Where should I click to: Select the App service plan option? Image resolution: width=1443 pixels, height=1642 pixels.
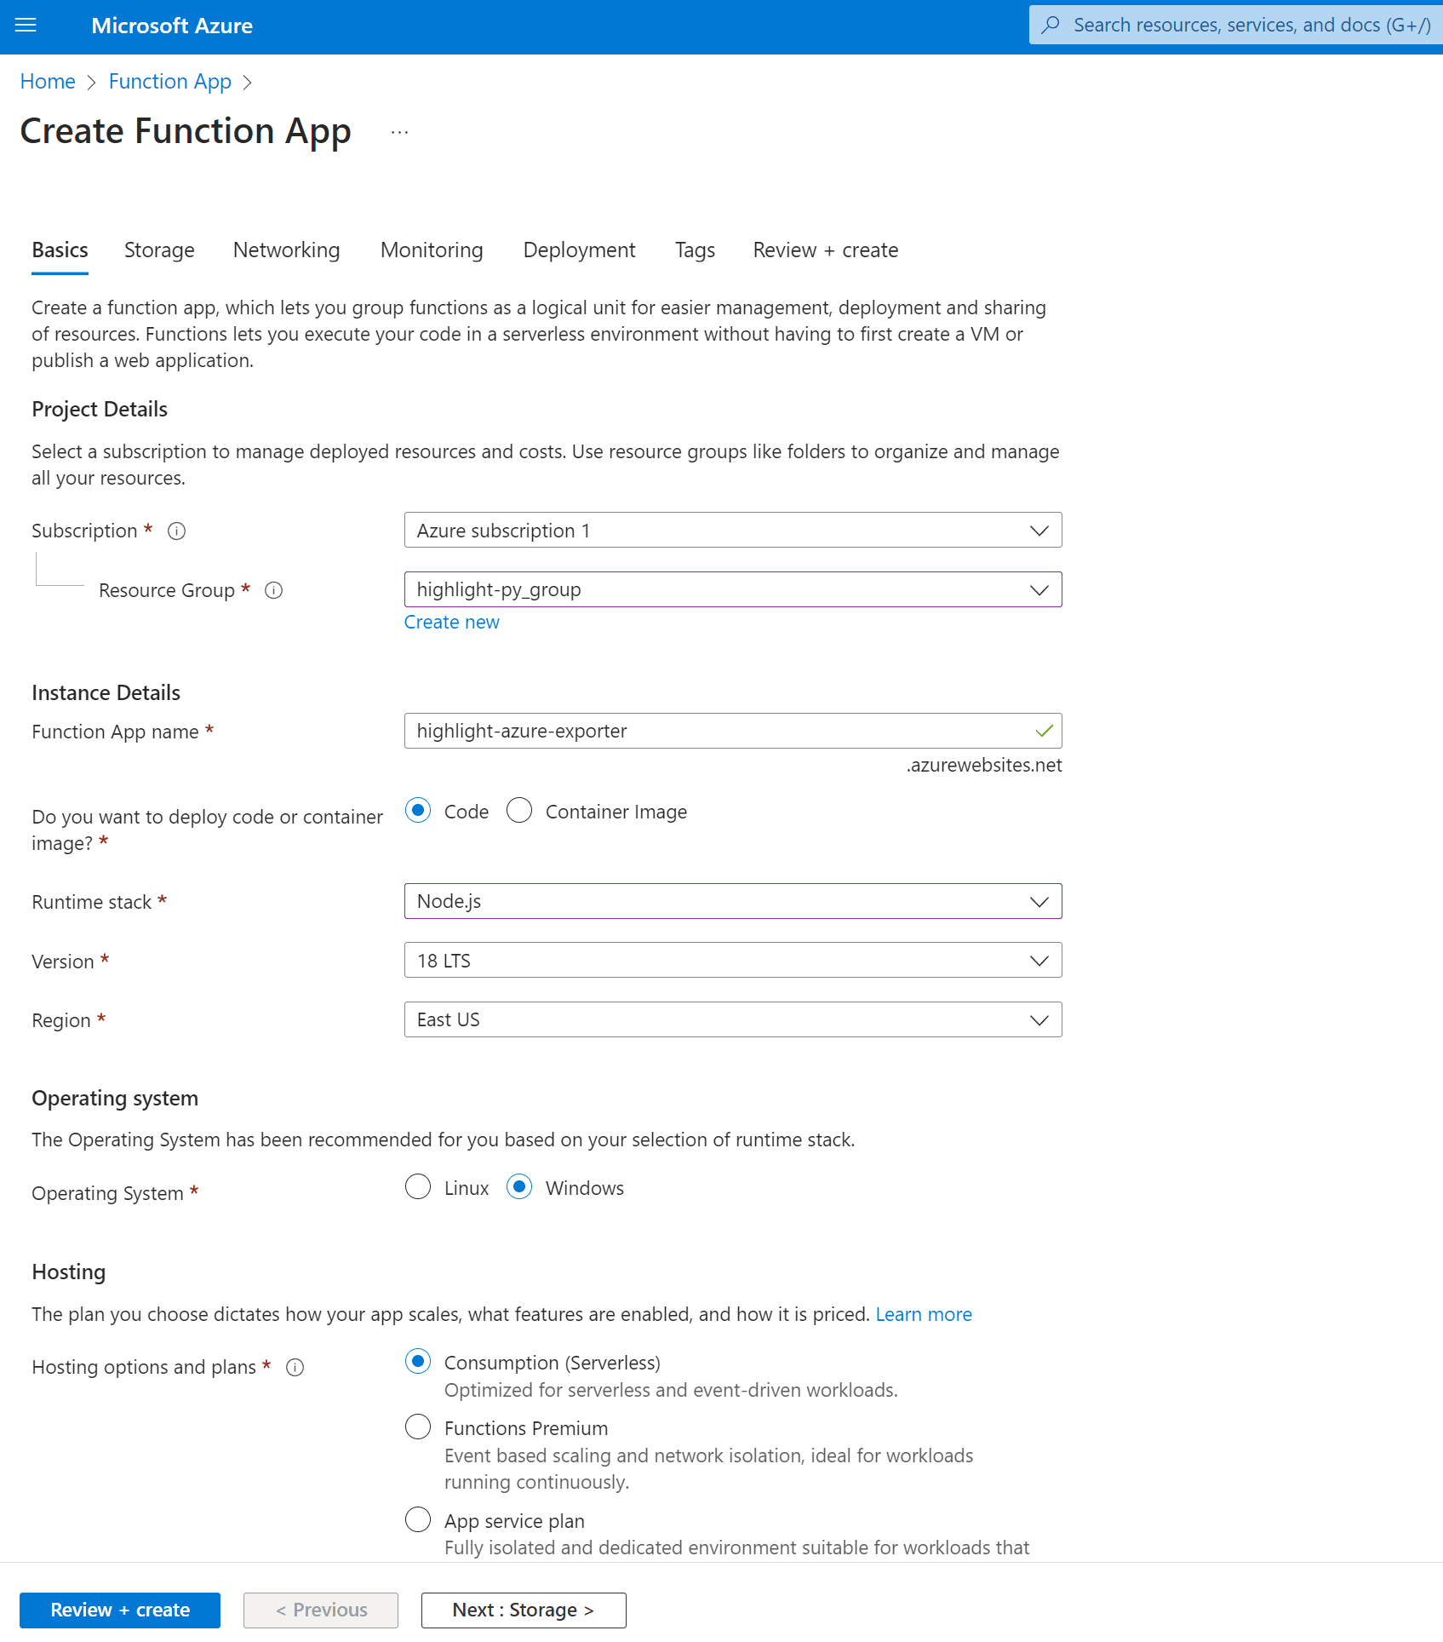[x=418, y=1520]
